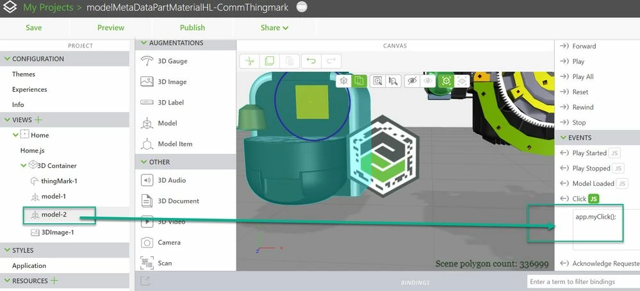This screenshot has width=640, height=291.
Task: Select thingMark-1 in project tree
Action: [x=59, y=181]
